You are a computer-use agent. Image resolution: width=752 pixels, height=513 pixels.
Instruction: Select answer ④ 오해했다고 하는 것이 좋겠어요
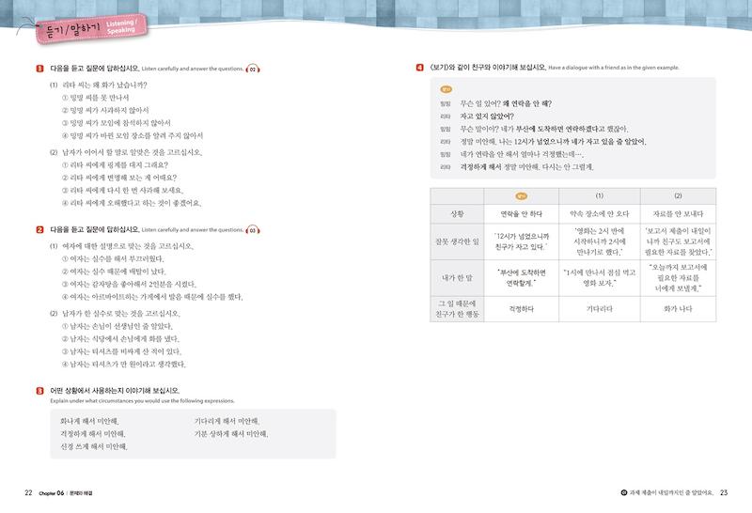tap(132, 203)
